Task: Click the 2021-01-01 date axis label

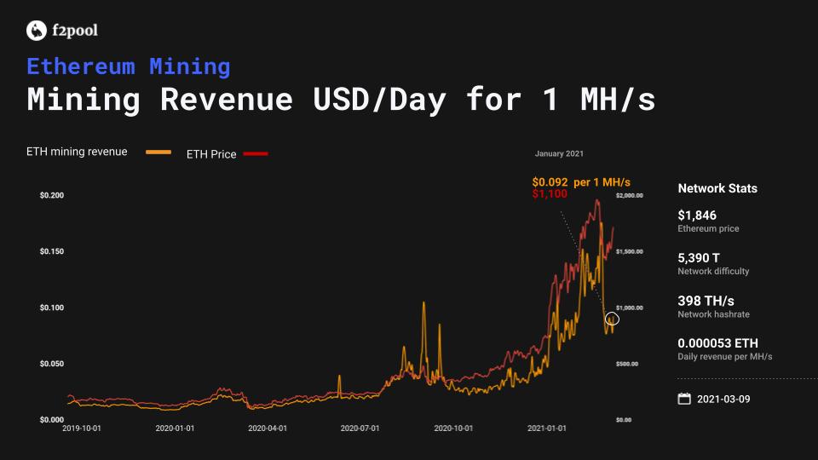Action: tap(547, 428)
